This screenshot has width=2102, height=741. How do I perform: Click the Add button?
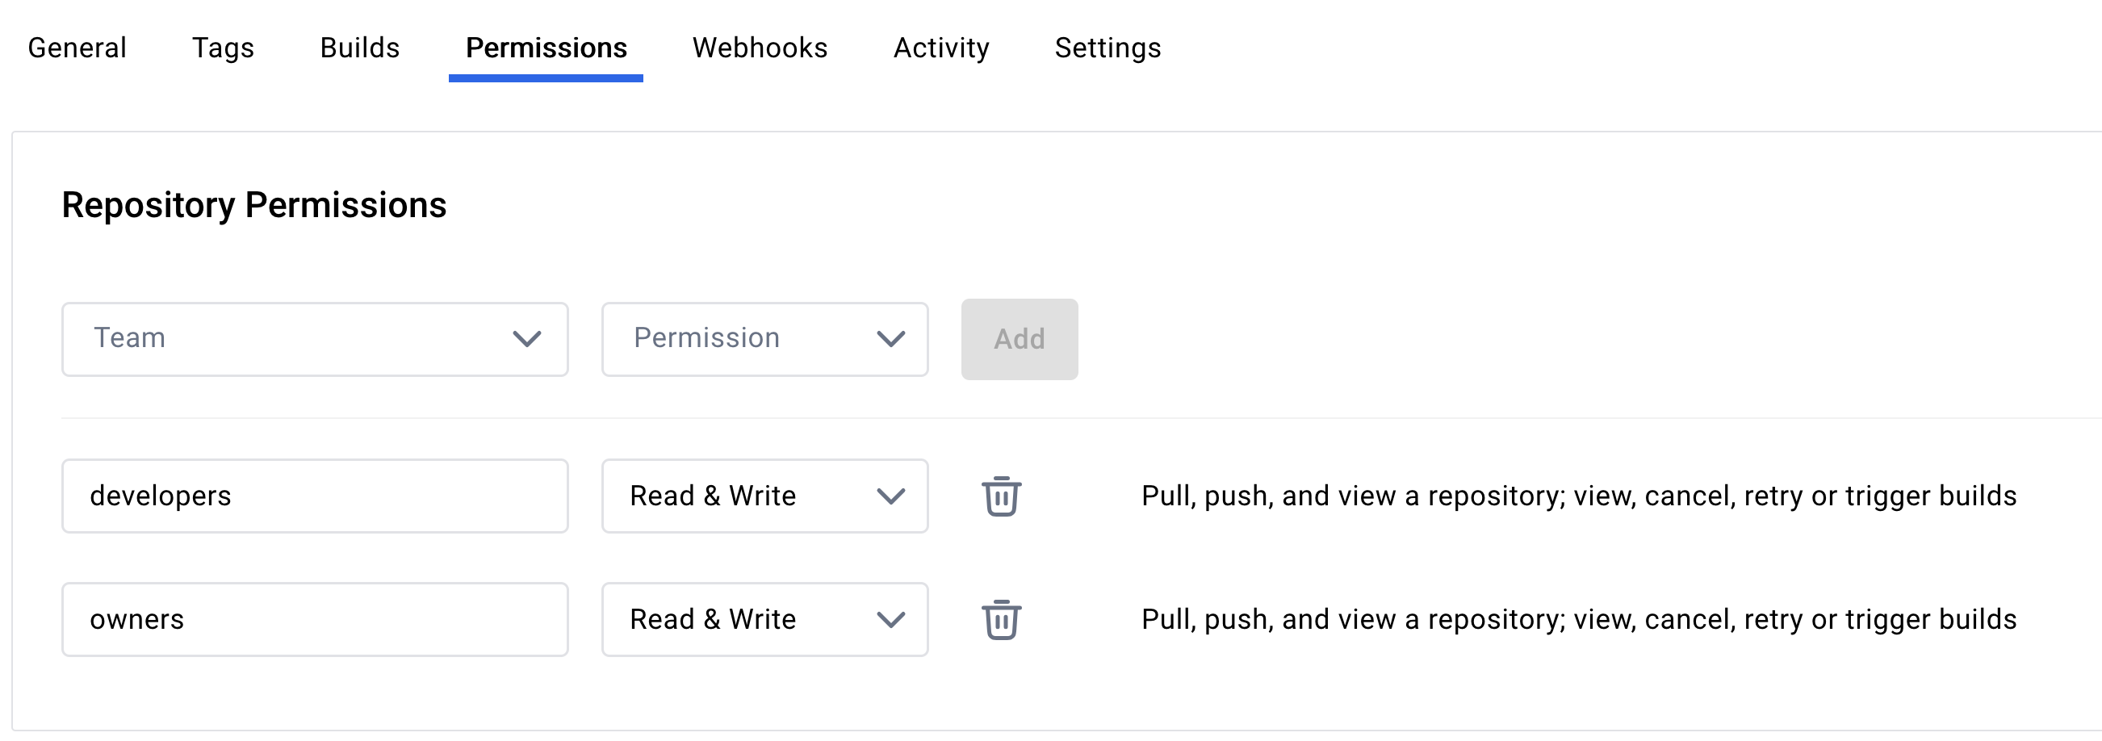pos(1019,339)
